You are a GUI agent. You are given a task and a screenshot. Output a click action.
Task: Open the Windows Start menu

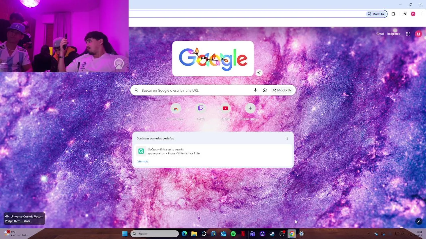click(x=125, y=234)
